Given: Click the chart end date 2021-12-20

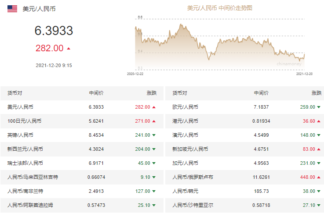Looking at the screenshot, I should (304, 74).
